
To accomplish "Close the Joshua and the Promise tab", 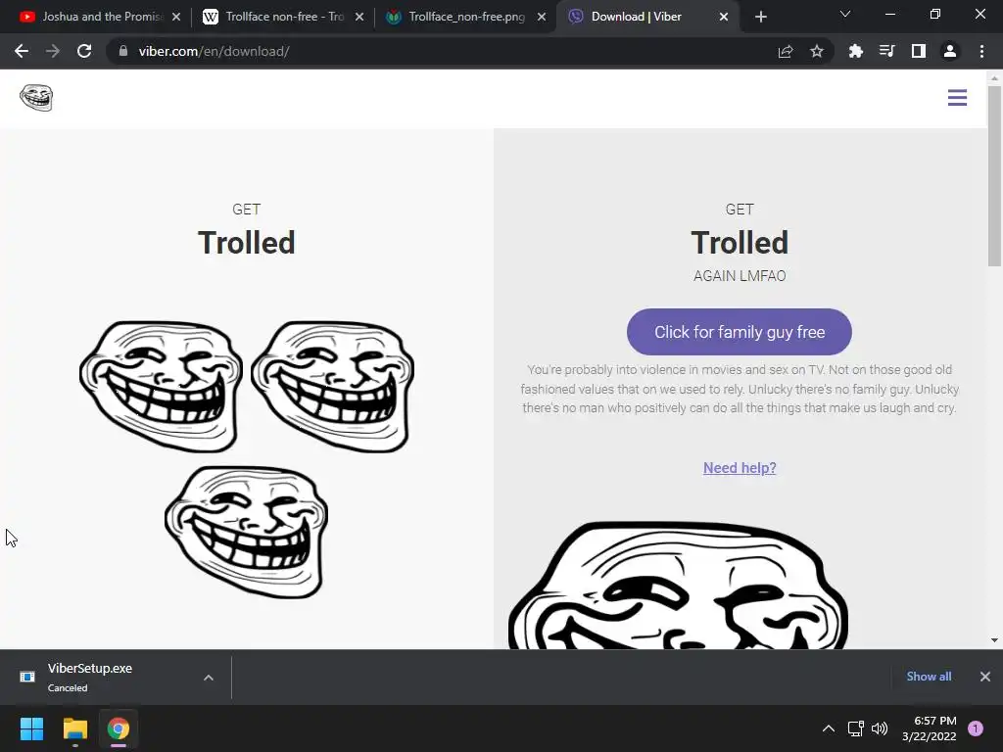I will pos(176,17).
